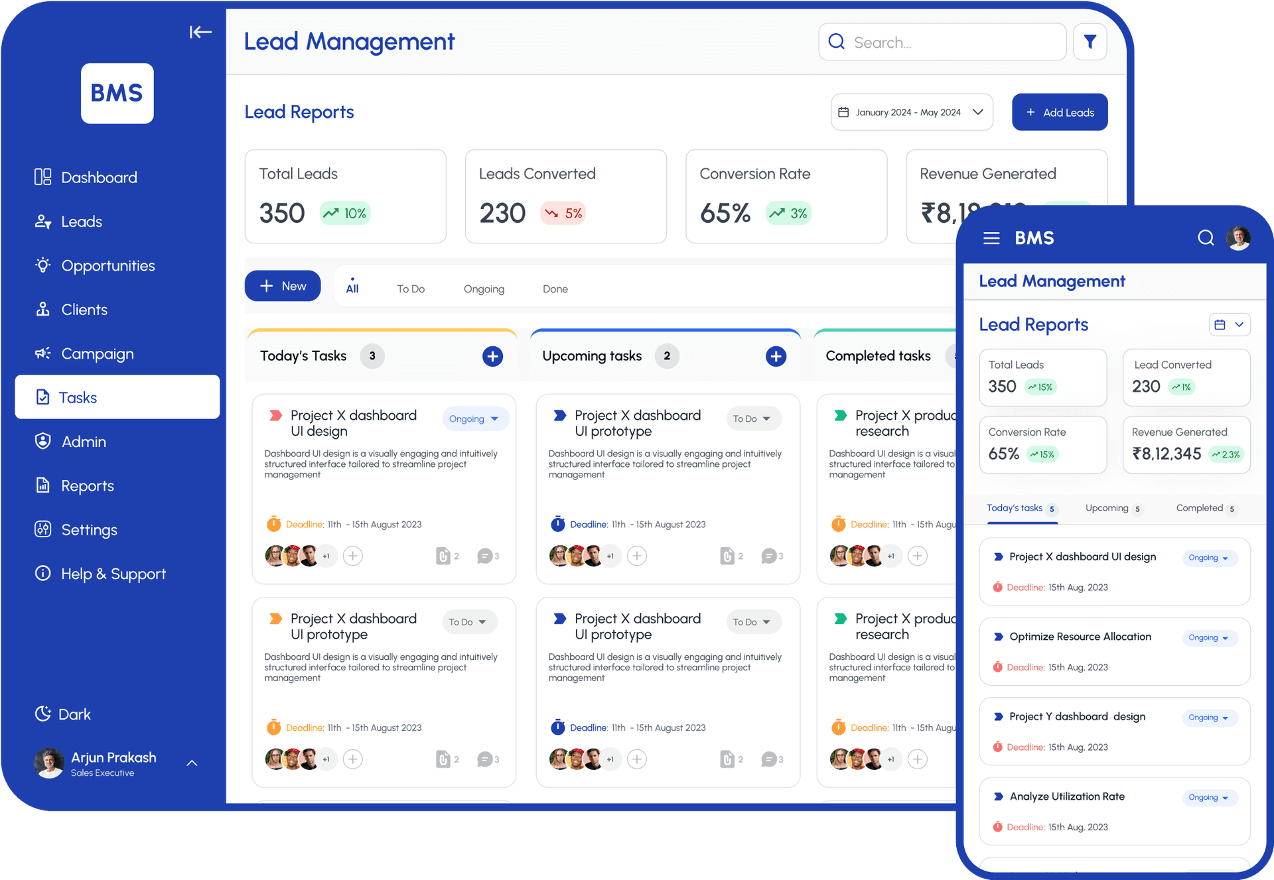Open the Opportunities section
The width and height of the screenshot is (1274, 880).
107,265
